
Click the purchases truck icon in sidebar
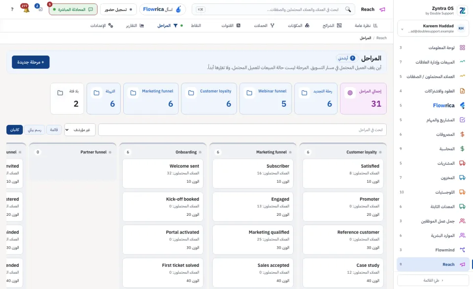tap(462, 163)
